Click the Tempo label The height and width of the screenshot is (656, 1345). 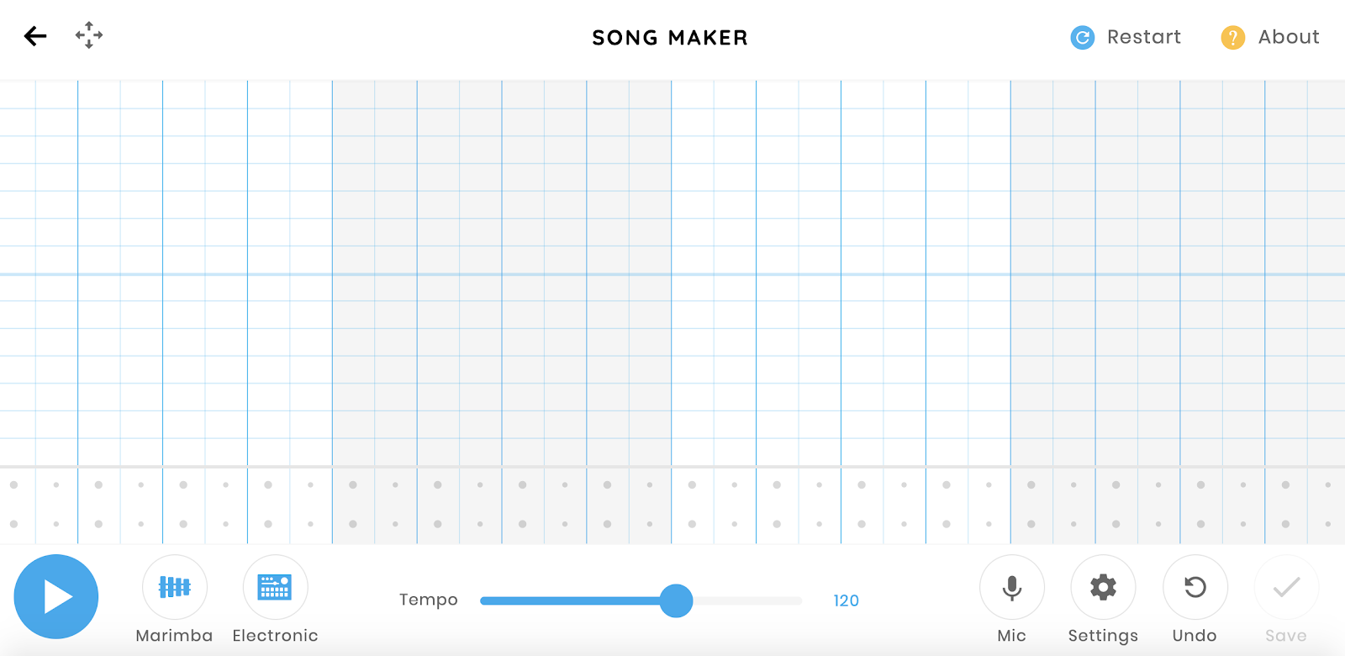point(429,600)
